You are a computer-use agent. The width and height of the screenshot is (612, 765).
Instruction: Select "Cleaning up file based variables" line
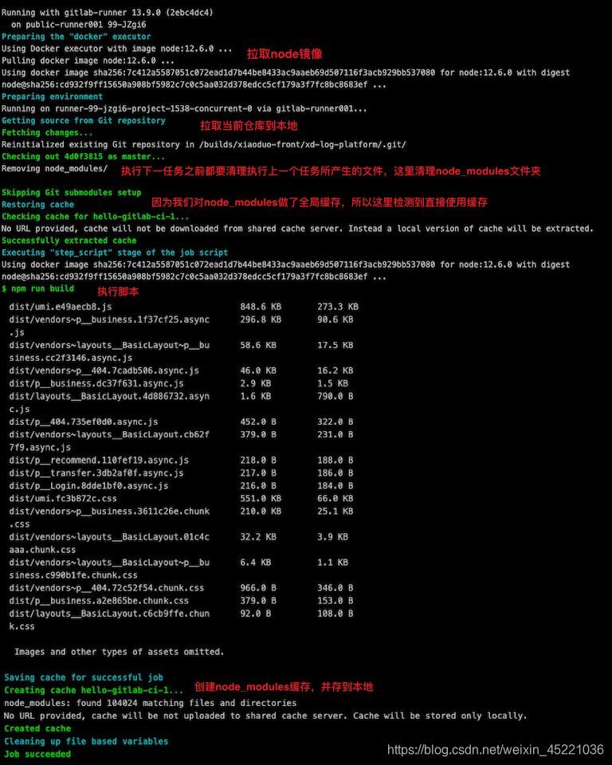coord(86,742)
